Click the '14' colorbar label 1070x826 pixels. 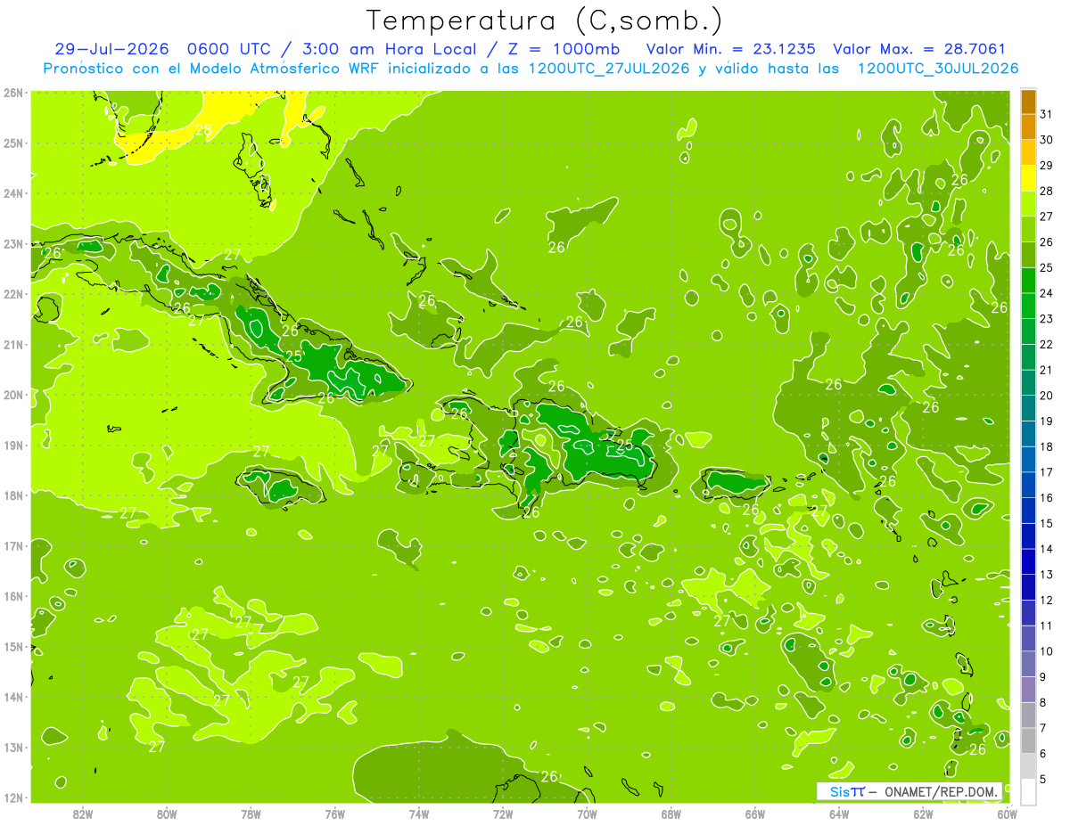[1047, 548]
